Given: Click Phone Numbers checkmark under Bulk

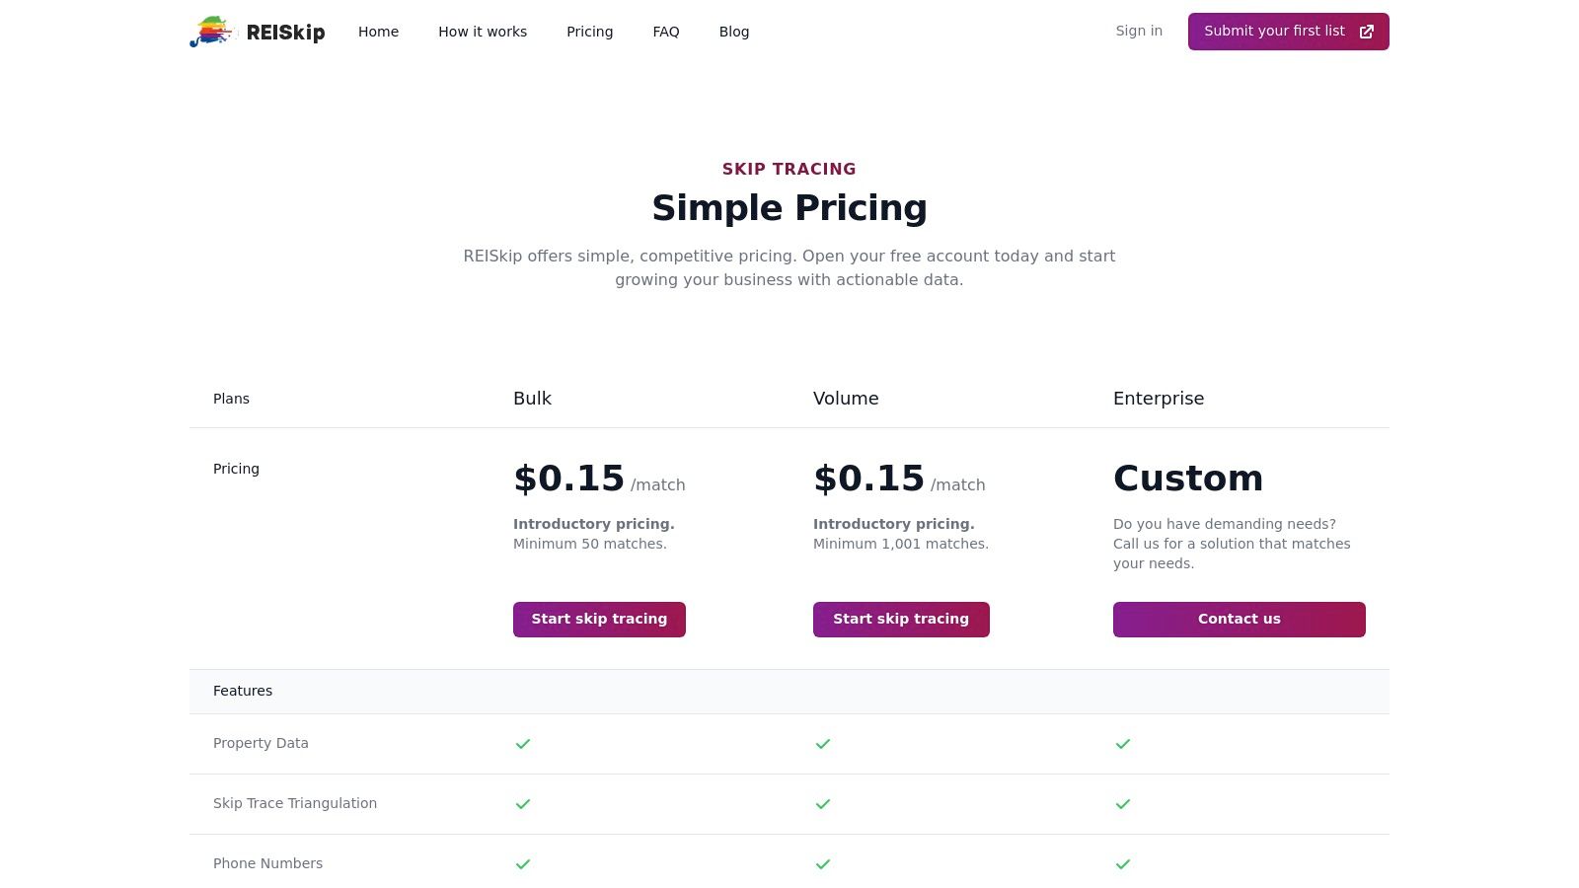Looking at the screenshot, I should click(x=523, y=864).
